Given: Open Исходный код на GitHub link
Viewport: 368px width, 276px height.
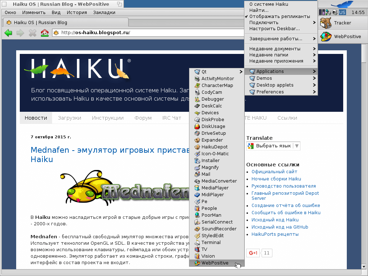Looking at the screenshot, I should [x=280, y=227].
